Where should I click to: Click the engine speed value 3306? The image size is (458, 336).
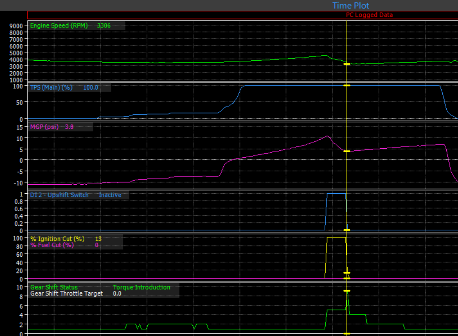(x=104, y=26)
